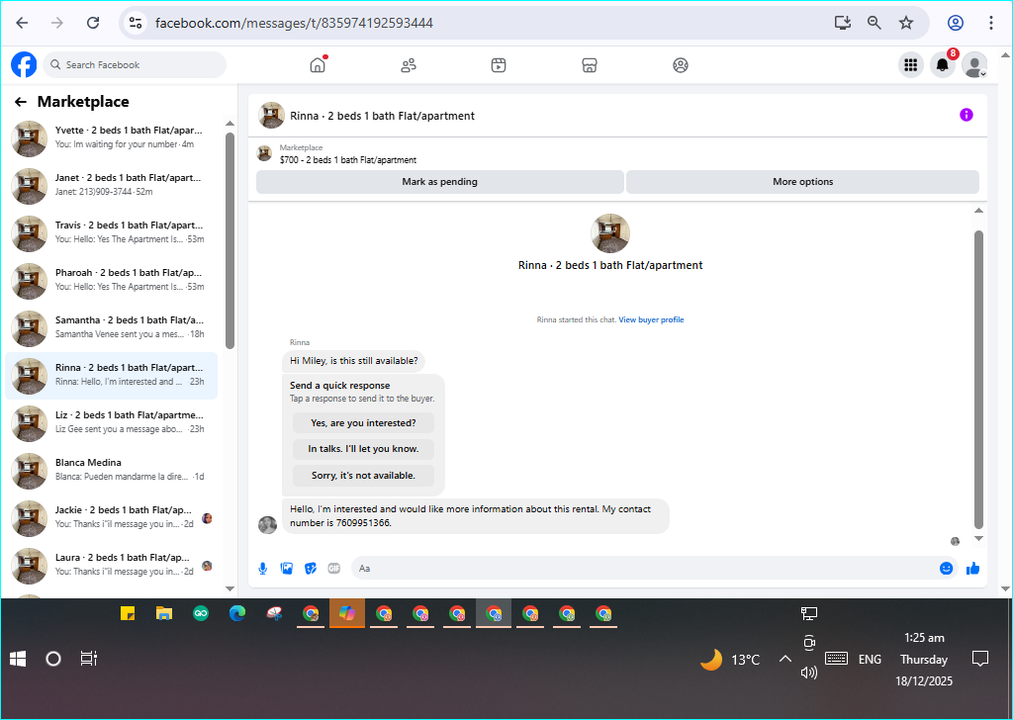The height and width of the screenshot is (720, 1013).
Task: Open Samantha's conversation
Action: tap(112, 328)
